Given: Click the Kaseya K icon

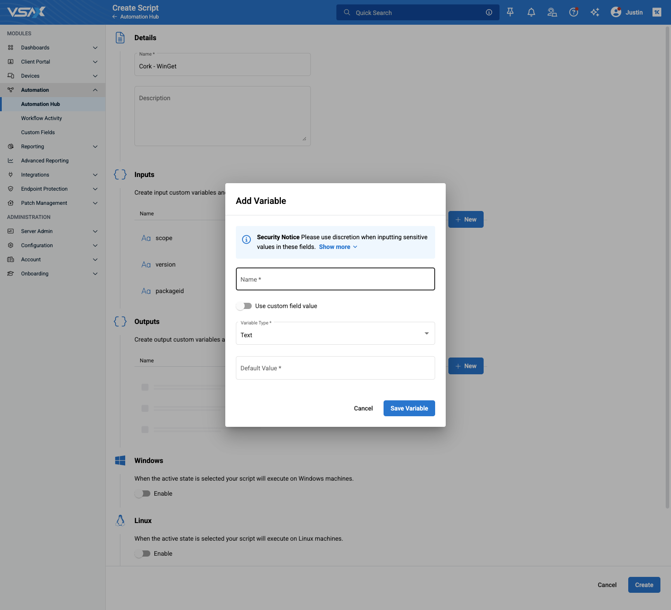Looking at the screenshot, I should 657,12.
